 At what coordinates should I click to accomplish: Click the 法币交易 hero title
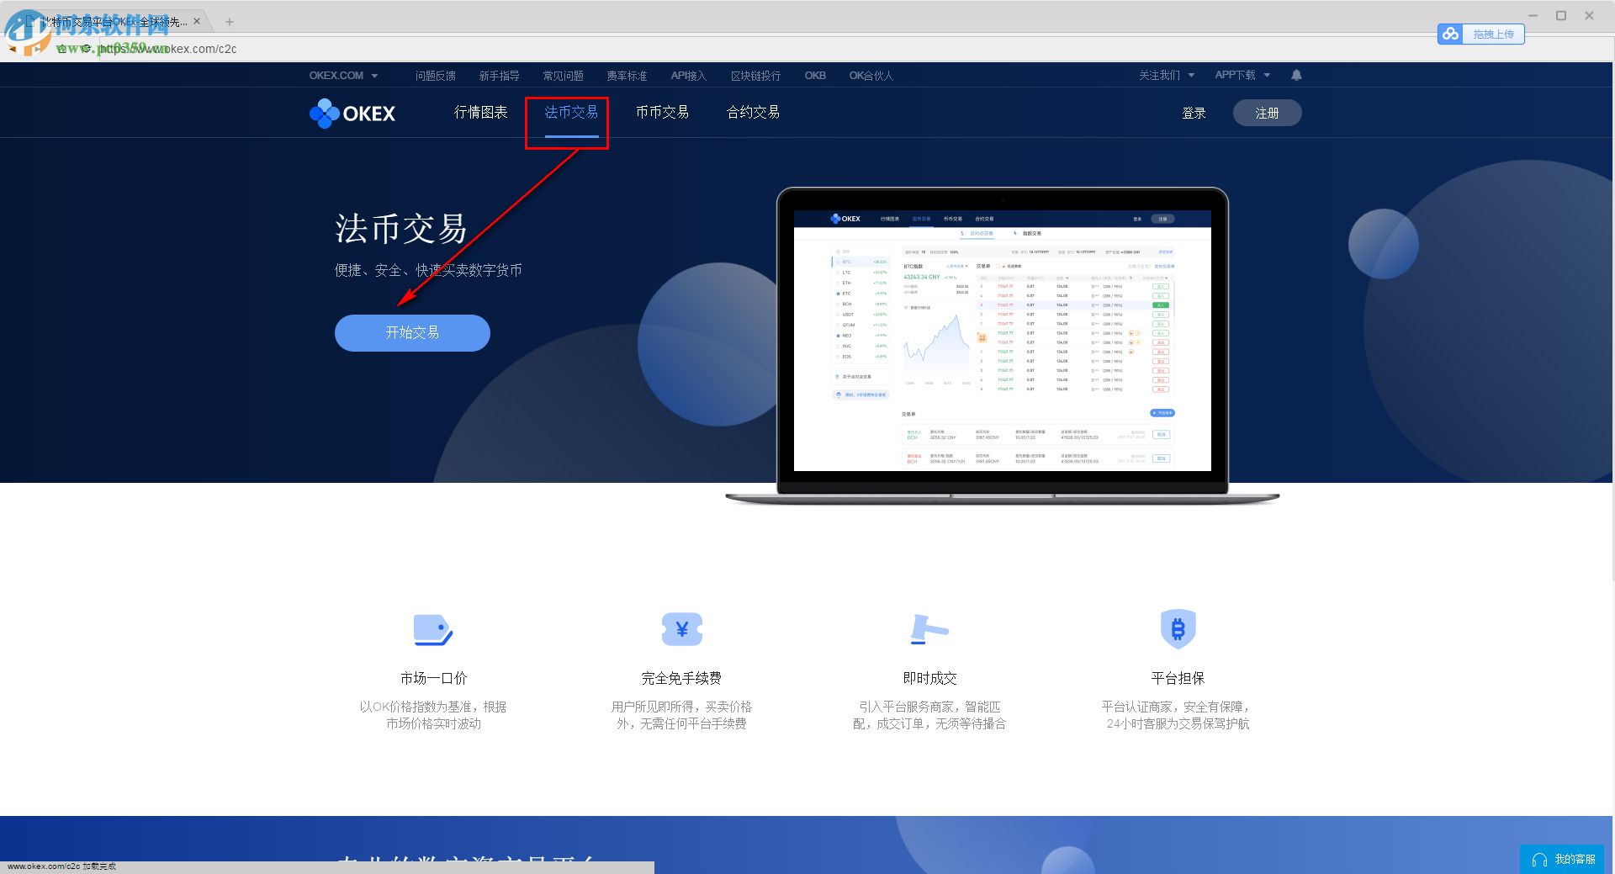pyautogui.click(x=400, y=229)
